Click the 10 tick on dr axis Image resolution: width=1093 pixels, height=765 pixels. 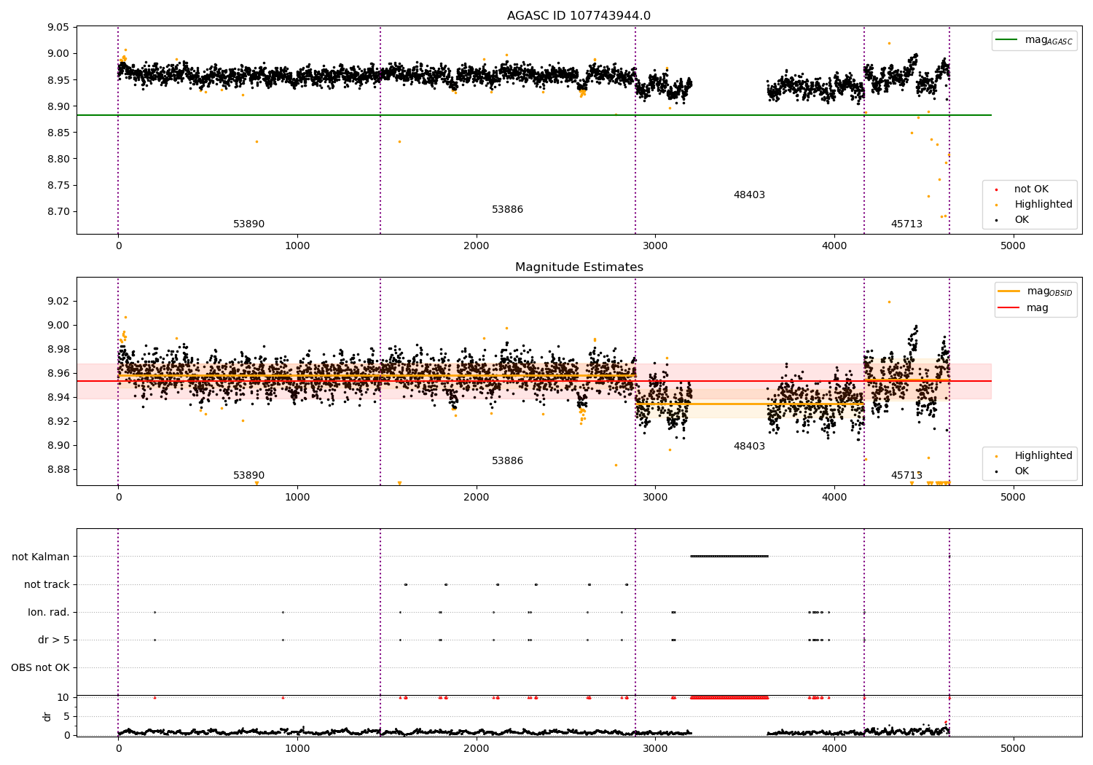click(x=63, y=697)
